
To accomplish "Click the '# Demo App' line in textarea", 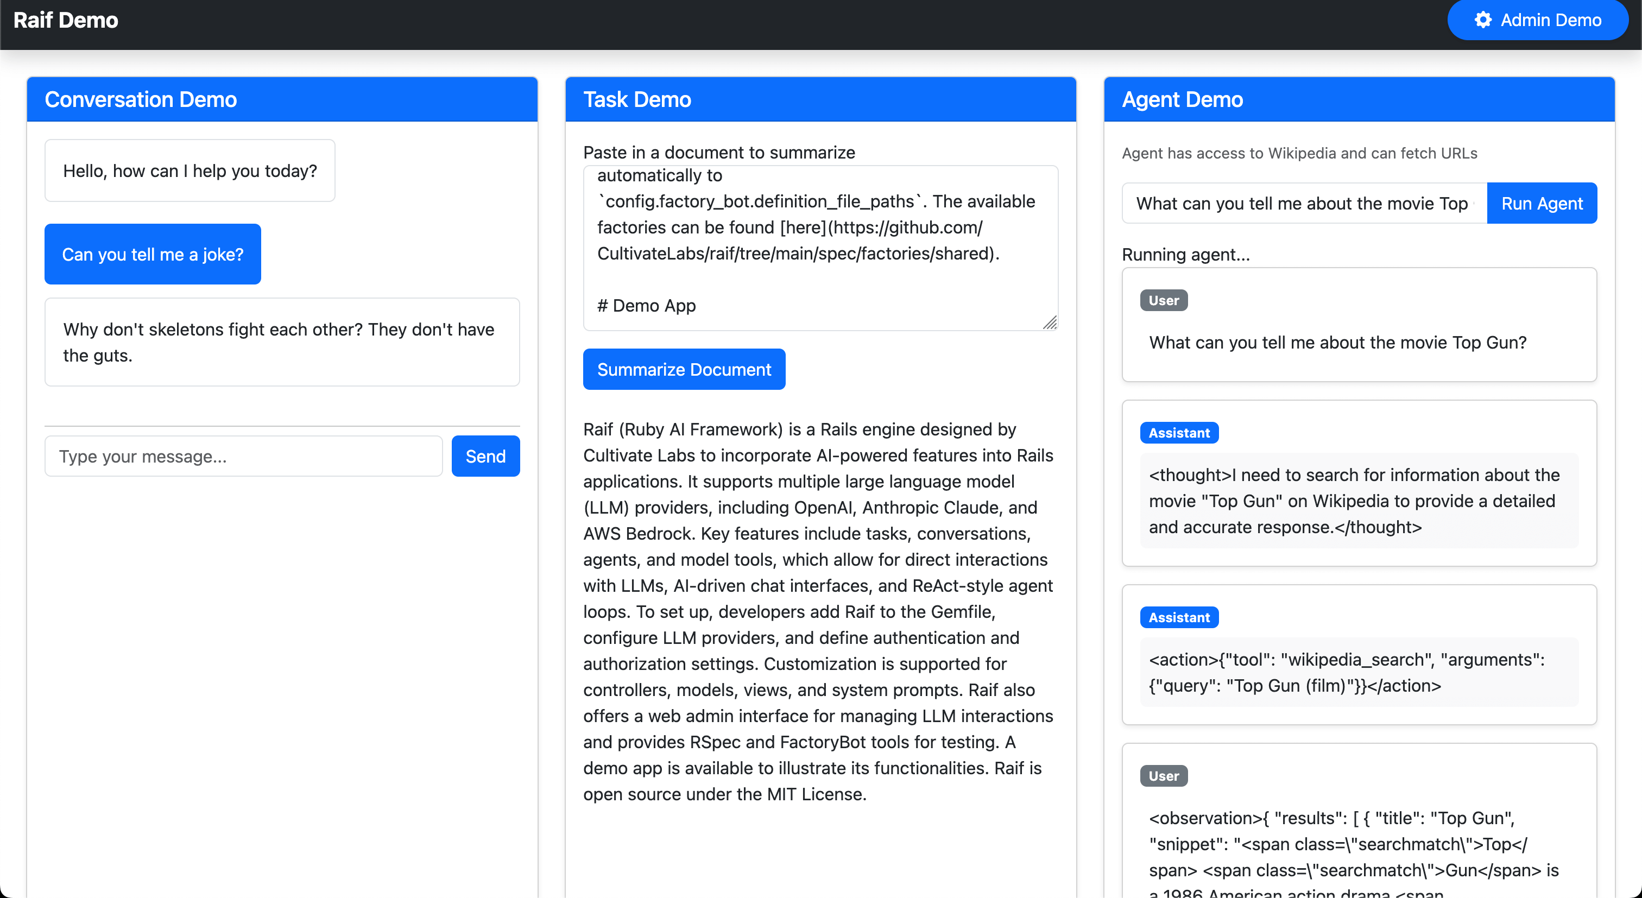I will click(x=646, y=306).
